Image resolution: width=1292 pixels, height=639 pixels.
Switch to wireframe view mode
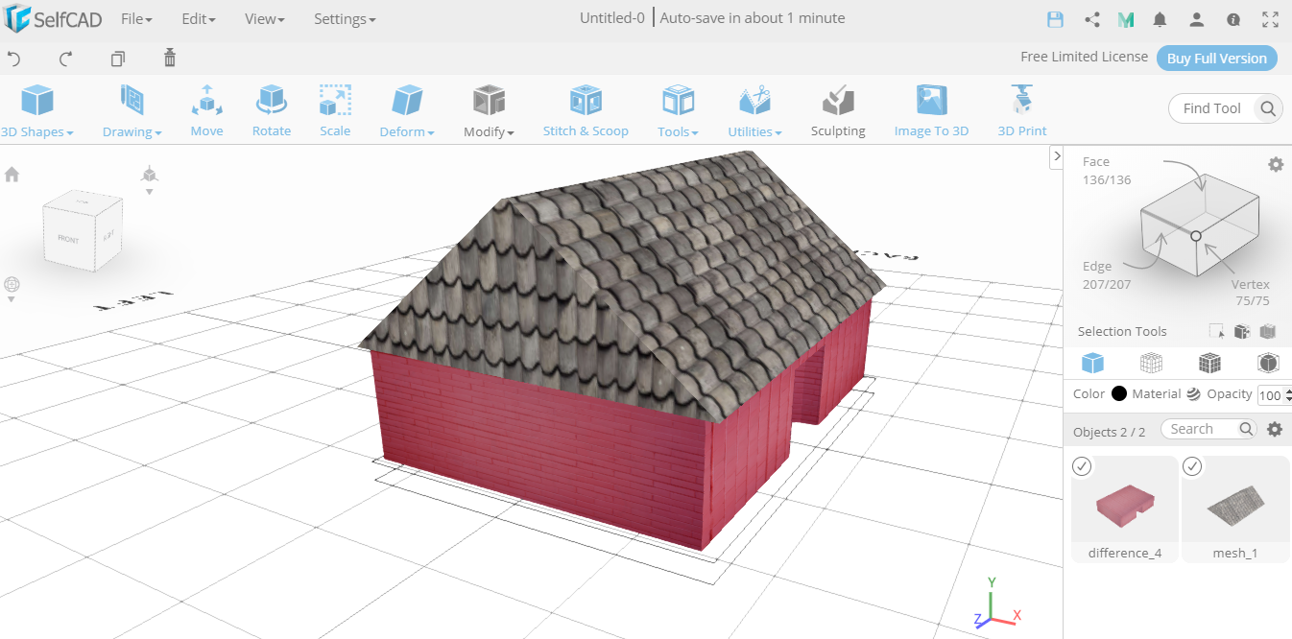pyautogui.click(x=1151, y=363)
